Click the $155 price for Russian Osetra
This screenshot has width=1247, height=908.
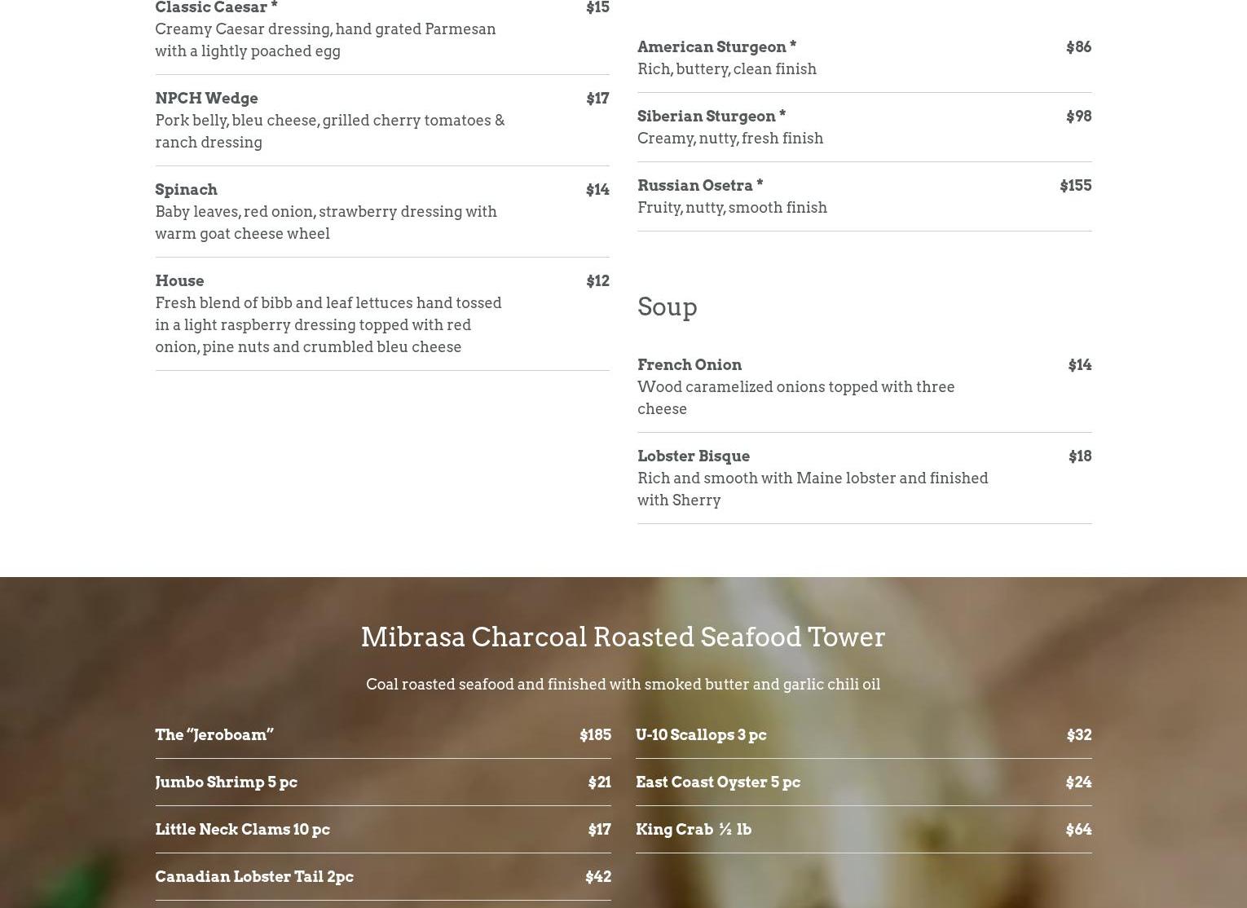(1075, 185)
